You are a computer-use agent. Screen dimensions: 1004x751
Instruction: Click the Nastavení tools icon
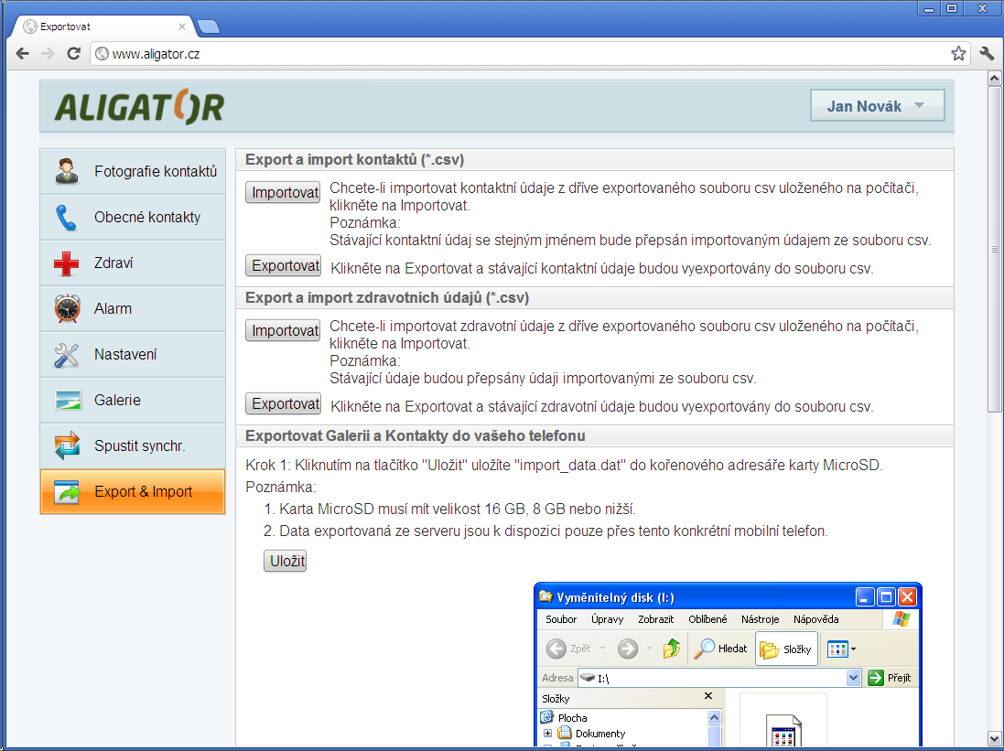pos(67,355)
